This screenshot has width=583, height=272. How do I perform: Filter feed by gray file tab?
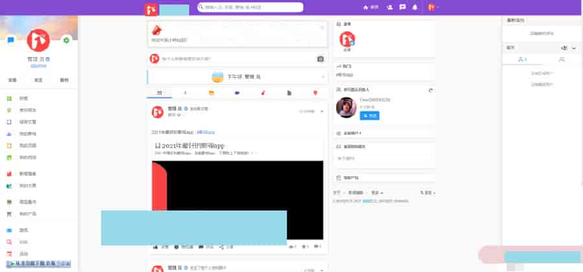[x=290, y=93]
